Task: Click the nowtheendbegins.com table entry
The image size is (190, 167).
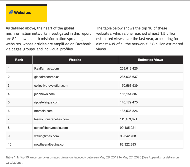Action: [x=50, y=145]
